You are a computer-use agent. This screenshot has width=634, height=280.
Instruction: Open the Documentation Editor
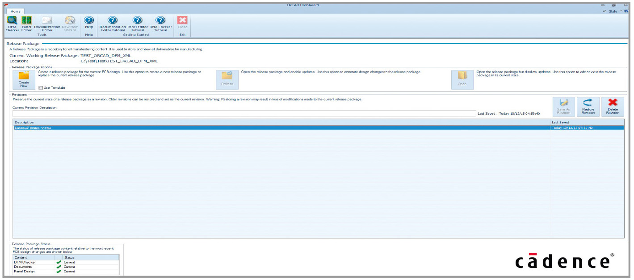[47, 23]
